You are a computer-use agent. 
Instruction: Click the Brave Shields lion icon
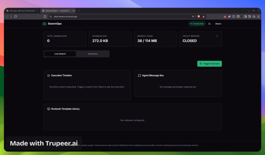[199, 16]
